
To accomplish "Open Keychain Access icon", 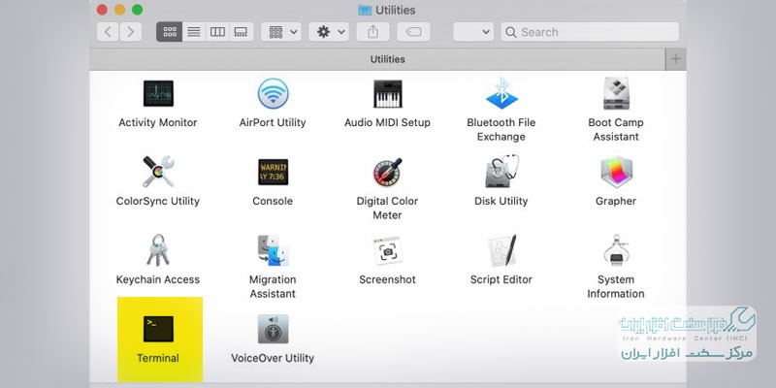I will pos(158,250).
